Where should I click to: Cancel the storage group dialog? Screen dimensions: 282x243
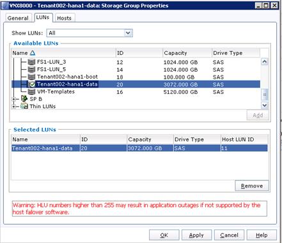coord(229,235)
